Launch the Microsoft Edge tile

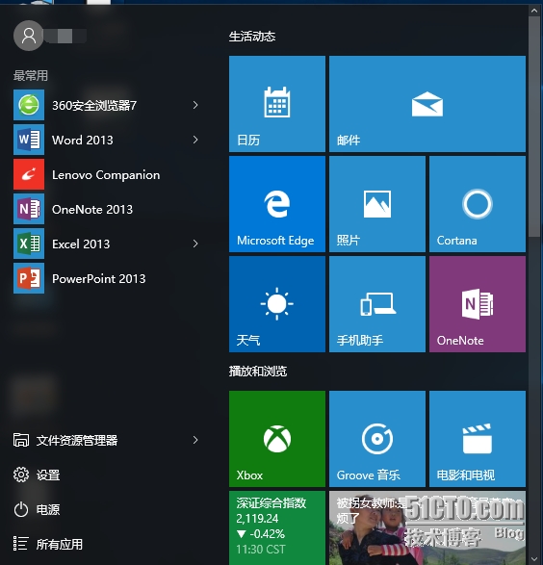(277, 204)
